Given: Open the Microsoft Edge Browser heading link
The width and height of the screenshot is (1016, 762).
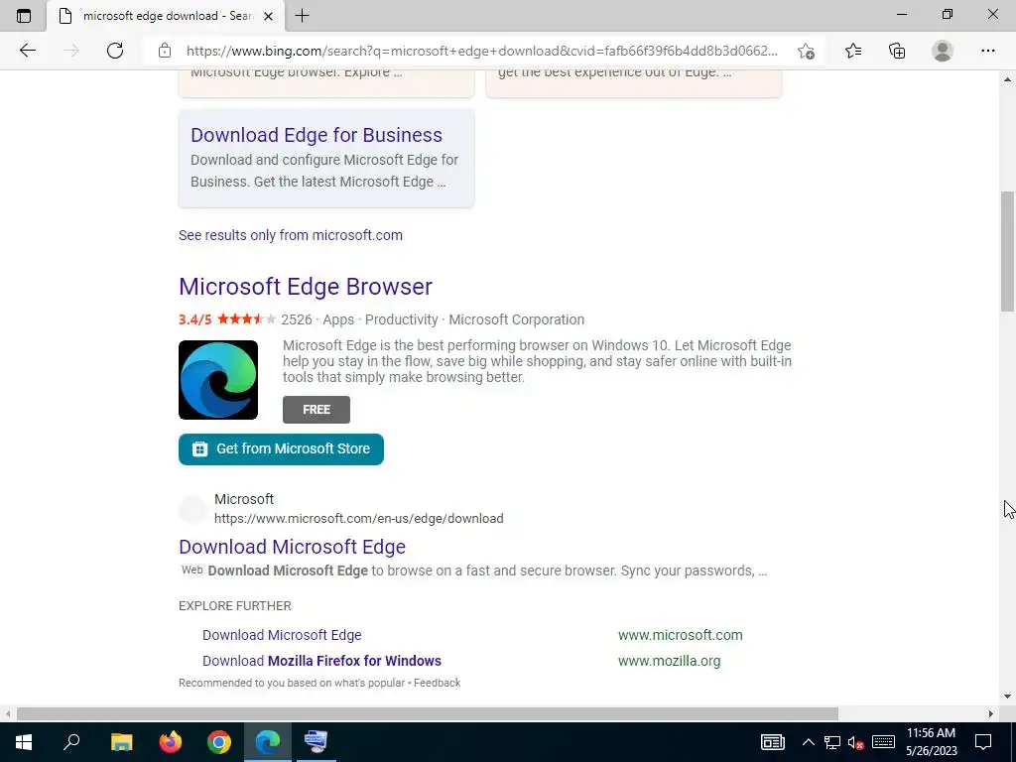Looking at the screenshot, I should pyautogui.click(x=306, y=287).
